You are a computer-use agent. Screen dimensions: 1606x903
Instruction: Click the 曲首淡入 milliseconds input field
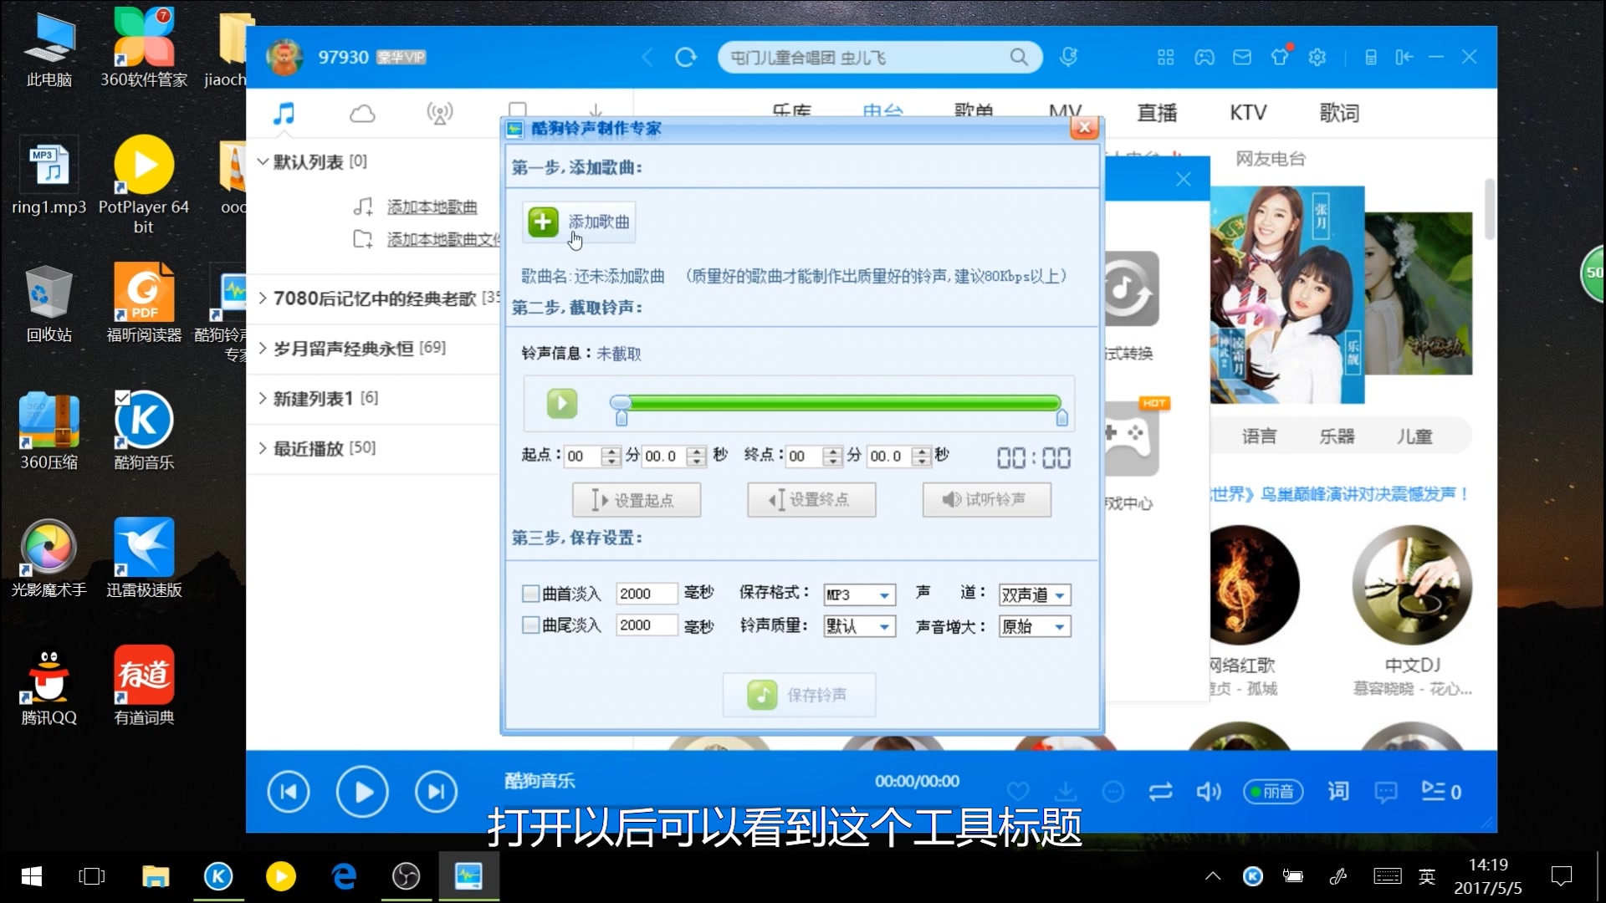tap(647, 594)
